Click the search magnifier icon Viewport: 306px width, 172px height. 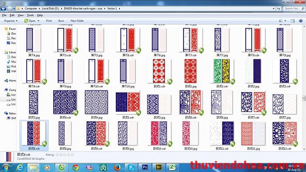(303, 9)
